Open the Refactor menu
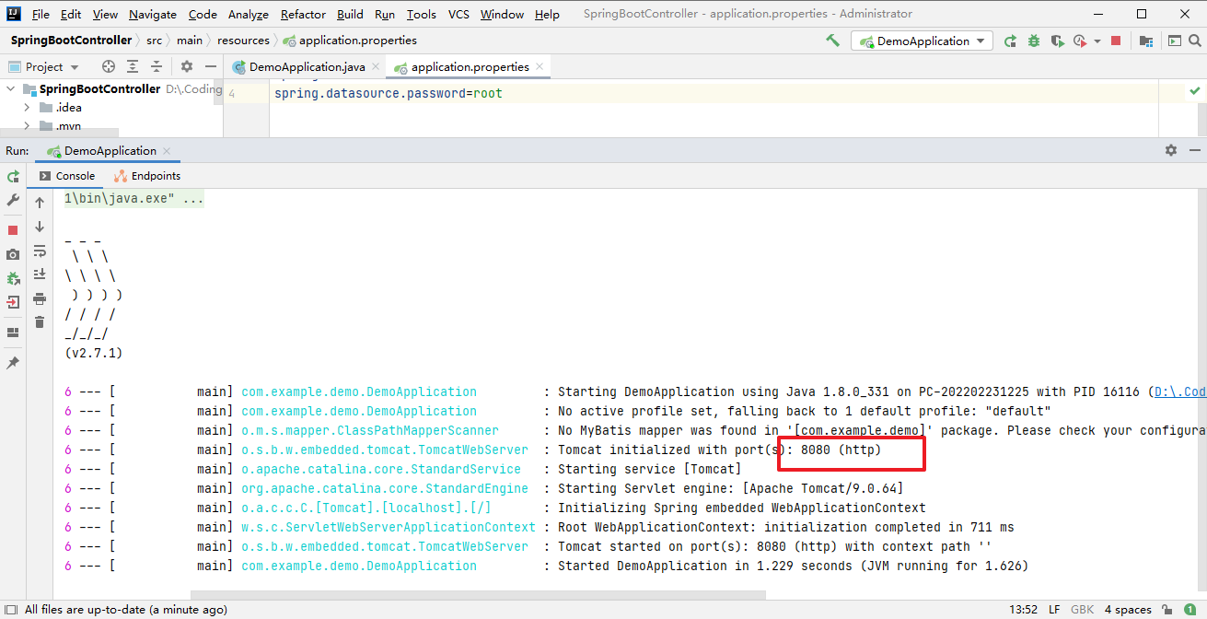Image resolution: width=1207 pixels, height=619 pixels. tap(303, 14)
